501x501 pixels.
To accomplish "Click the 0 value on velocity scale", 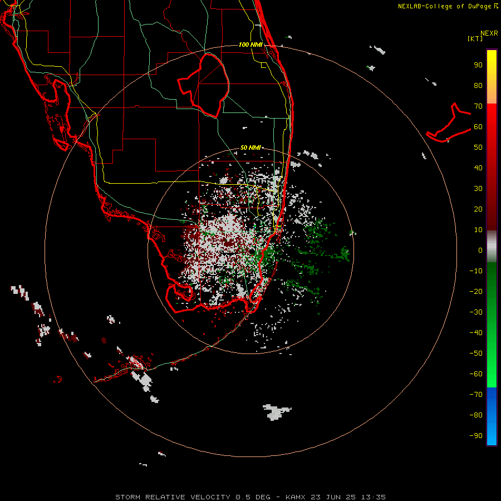I will (480, 250).
